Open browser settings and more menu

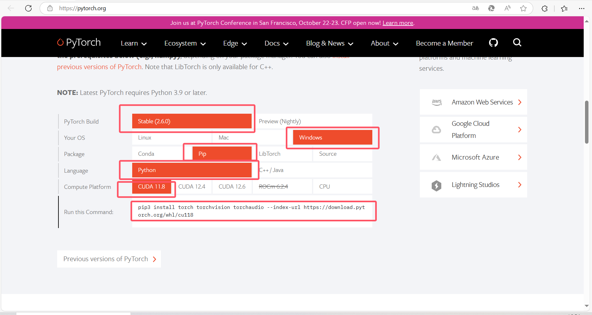coord(582,8)
